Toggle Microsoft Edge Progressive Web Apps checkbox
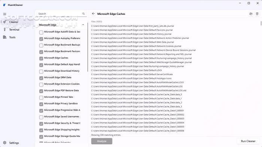262x147 pixels. 41,110
